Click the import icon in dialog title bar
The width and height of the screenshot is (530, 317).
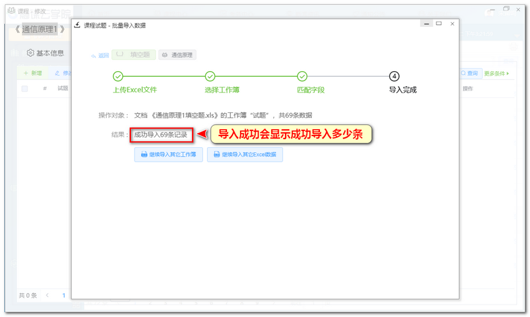pyautogui.click(x=77, y=25)
